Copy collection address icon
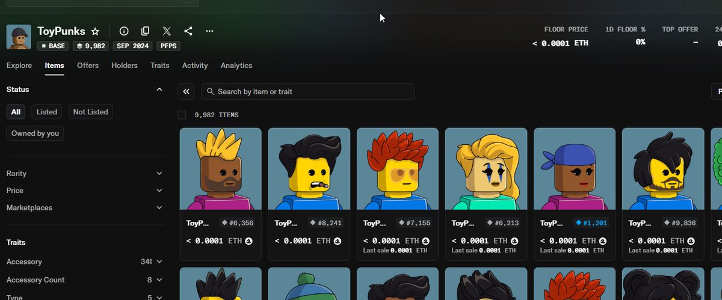722x300 pixels. pos(145,31)
